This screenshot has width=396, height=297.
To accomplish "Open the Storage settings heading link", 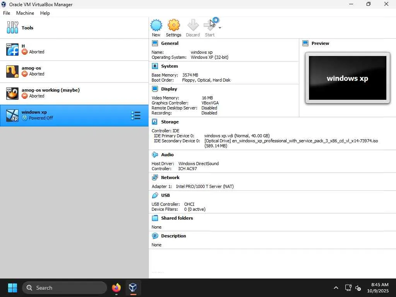I will point(170,122).
